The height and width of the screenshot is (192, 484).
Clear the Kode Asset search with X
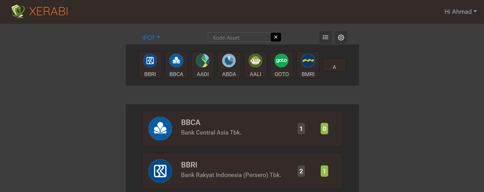point(276,37)
